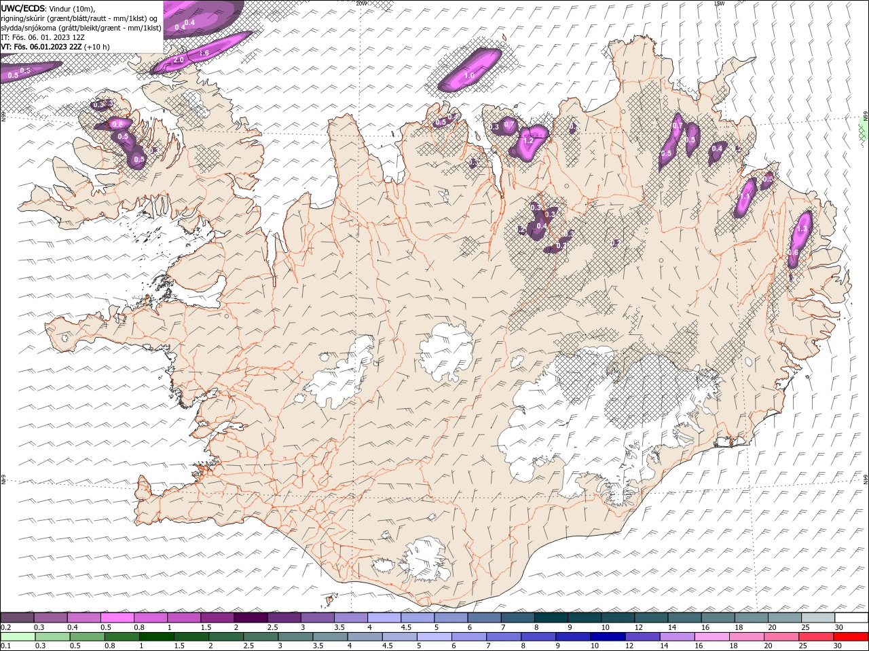Click the 1.1 precipitation value label
The width and height of the screenshot is (869, 651).
tap(745, 197)
